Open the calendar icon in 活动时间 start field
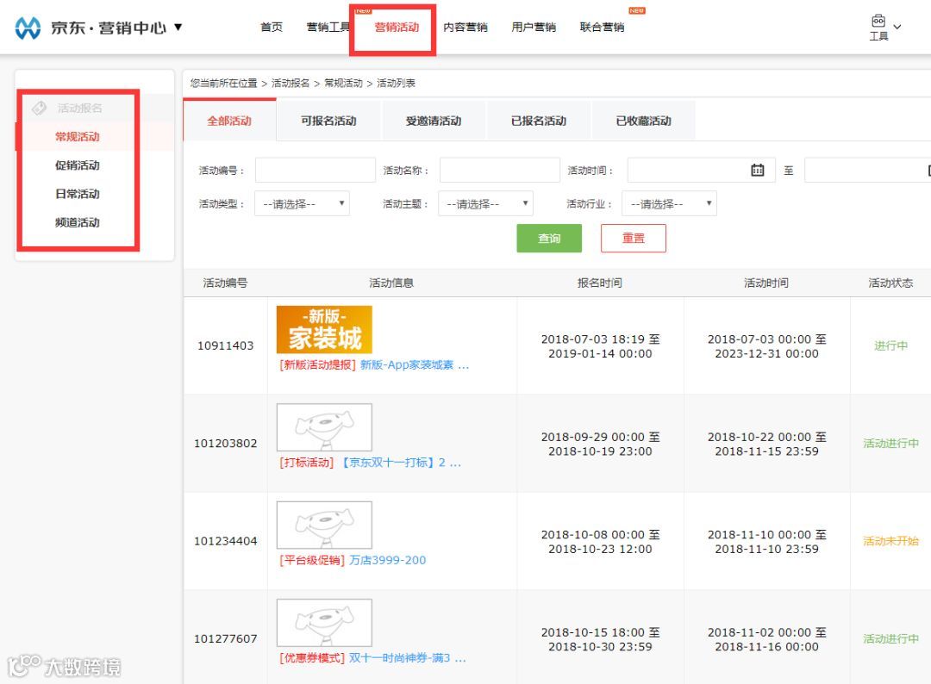Screen dimensions: 931x684 pos(757,171)
